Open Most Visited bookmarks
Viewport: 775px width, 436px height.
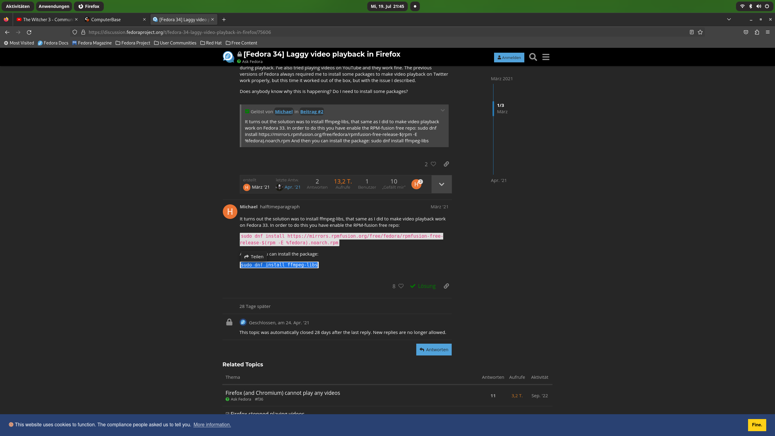point(19,43)
